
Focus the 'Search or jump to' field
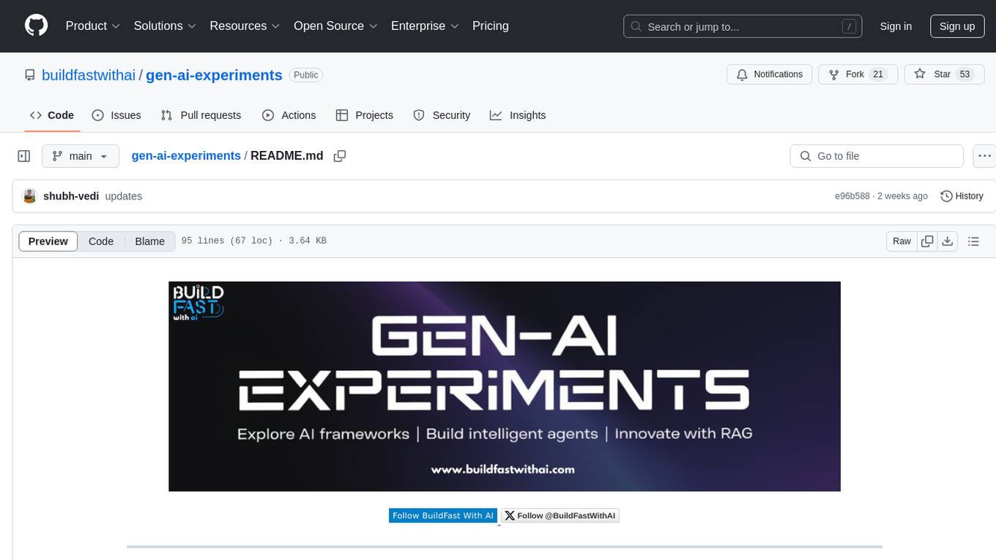coord(743,26)
